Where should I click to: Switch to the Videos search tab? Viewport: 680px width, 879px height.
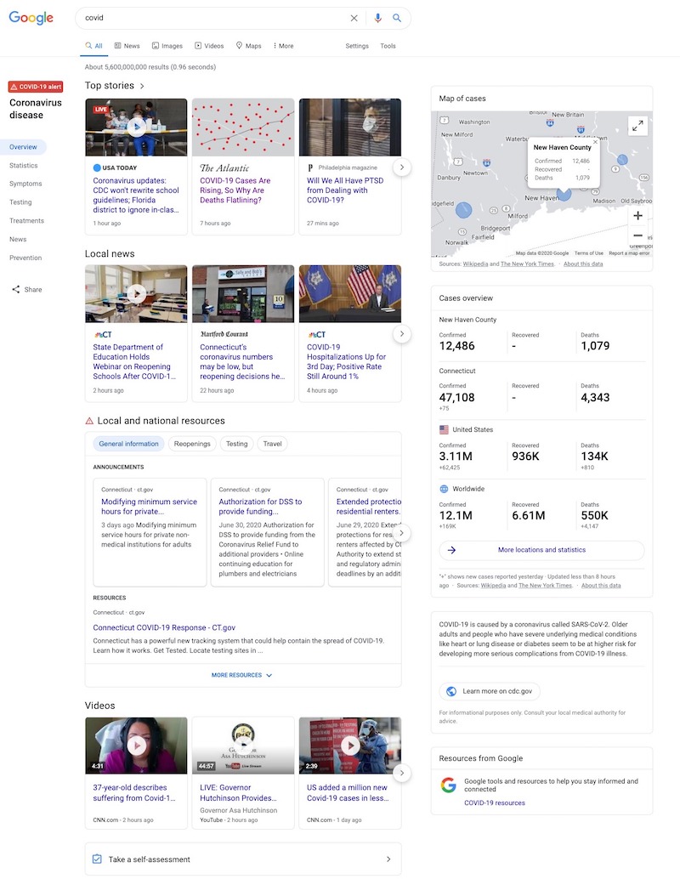tap(209, 46)
